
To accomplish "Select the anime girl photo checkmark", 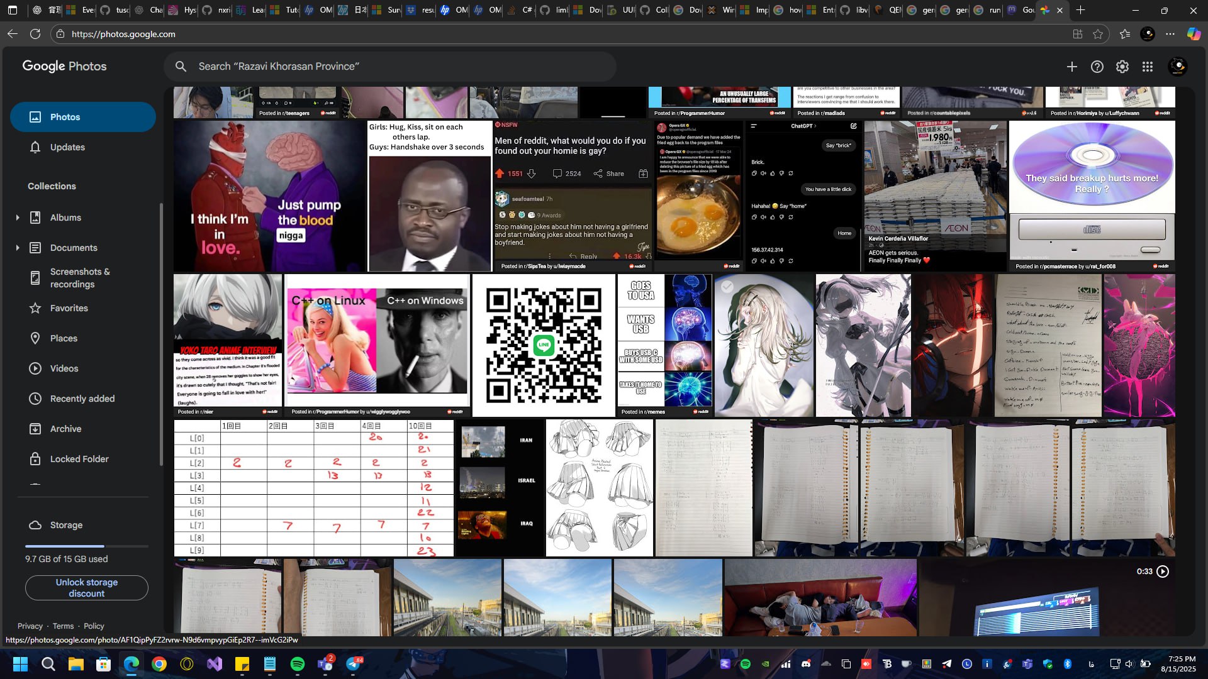I will coord(727,287).
